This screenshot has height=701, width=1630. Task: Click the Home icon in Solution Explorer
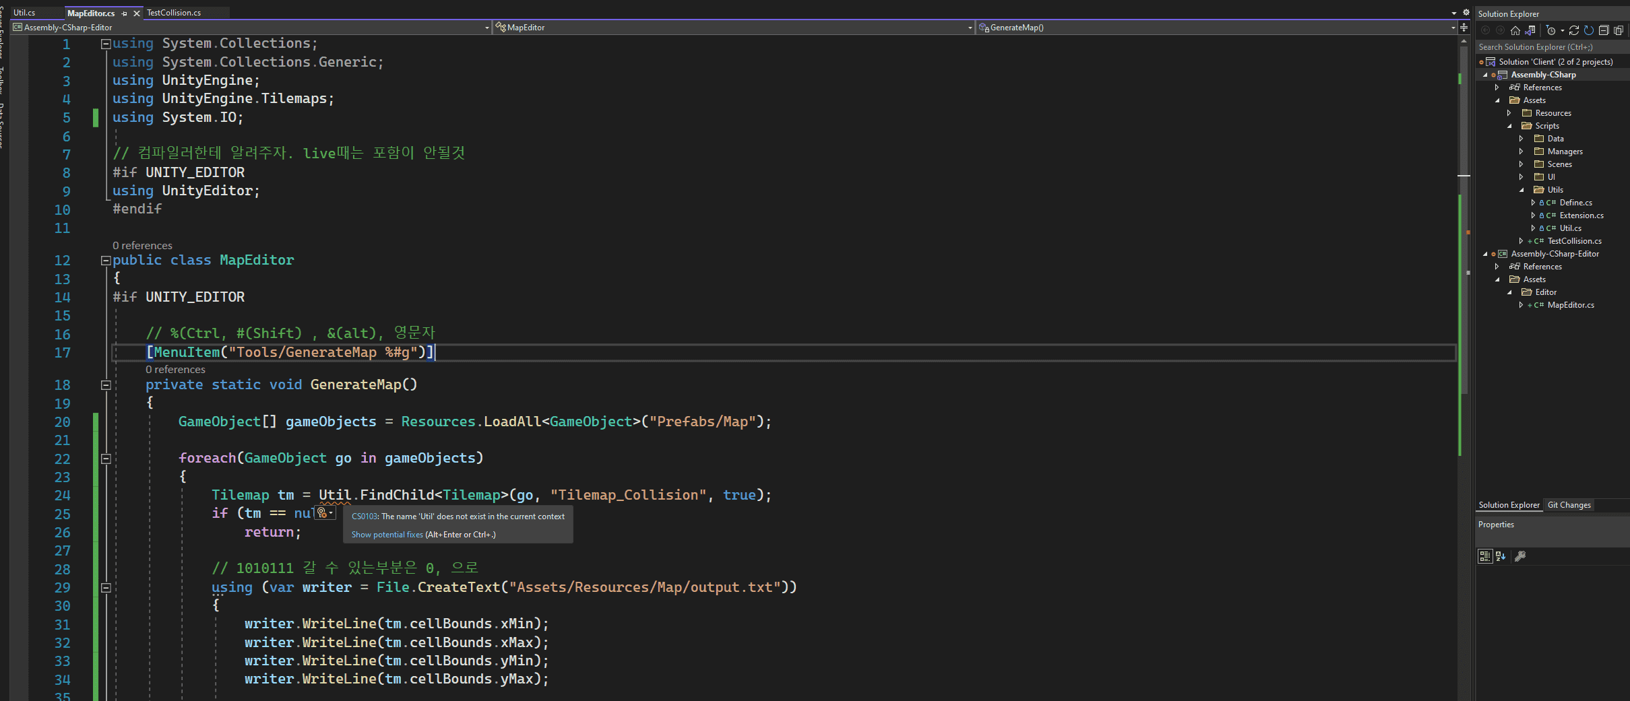[x=1515, y=30]
